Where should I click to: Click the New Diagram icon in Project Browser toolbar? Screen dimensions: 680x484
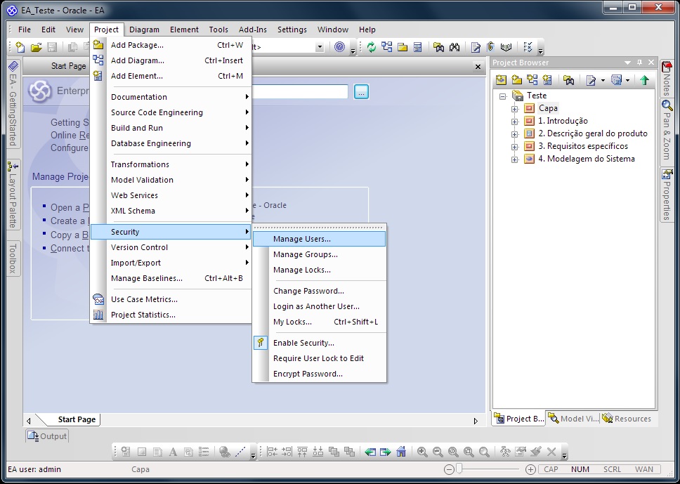(x=532, y=80)
